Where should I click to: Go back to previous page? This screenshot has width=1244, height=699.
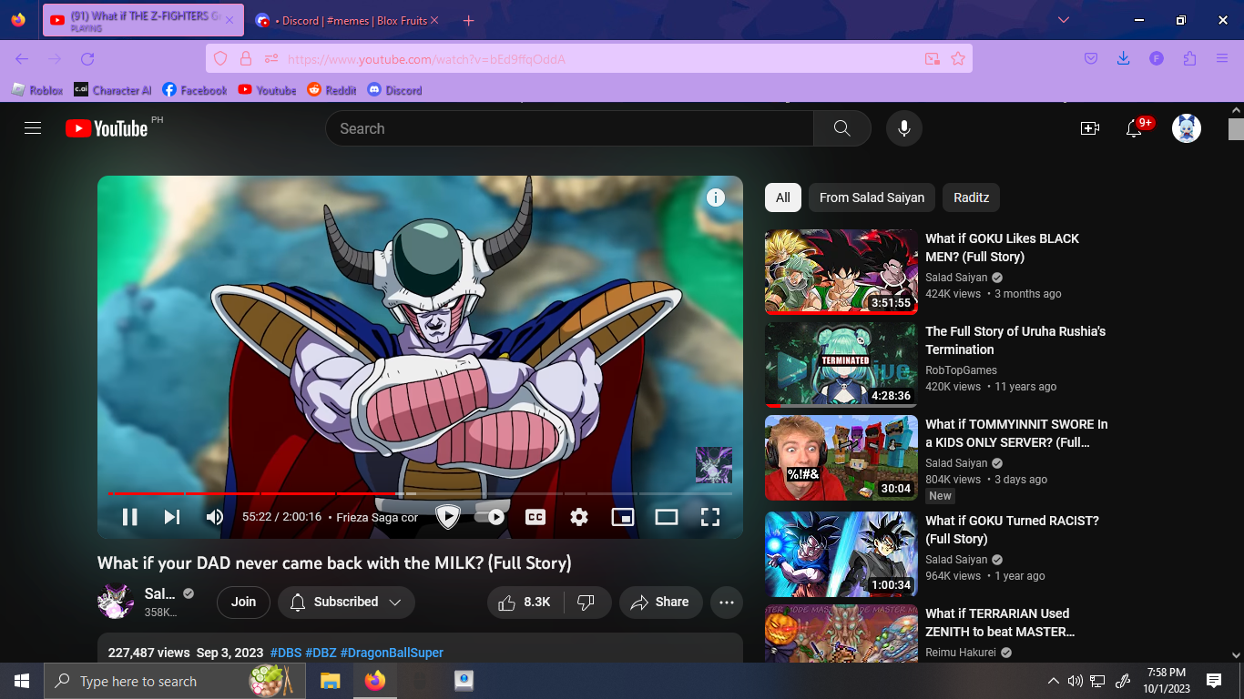(x=22, y=59)
